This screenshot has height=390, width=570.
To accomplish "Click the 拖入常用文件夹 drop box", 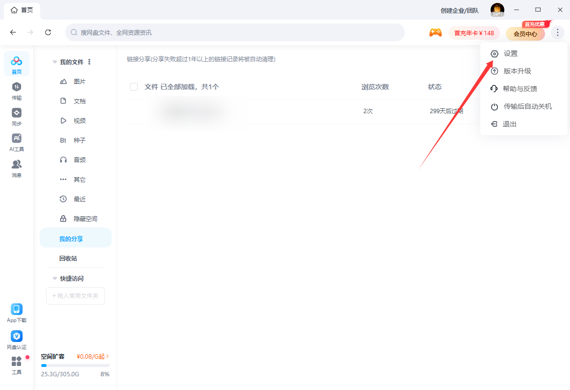I will click(75, 296).
